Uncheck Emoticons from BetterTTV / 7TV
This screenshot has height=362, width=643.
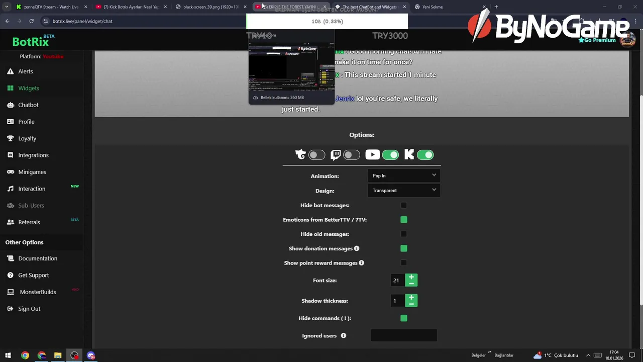(x=404, y=220)
